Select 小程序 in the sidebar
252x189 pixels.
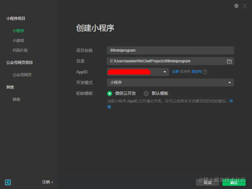coord(18,31)
